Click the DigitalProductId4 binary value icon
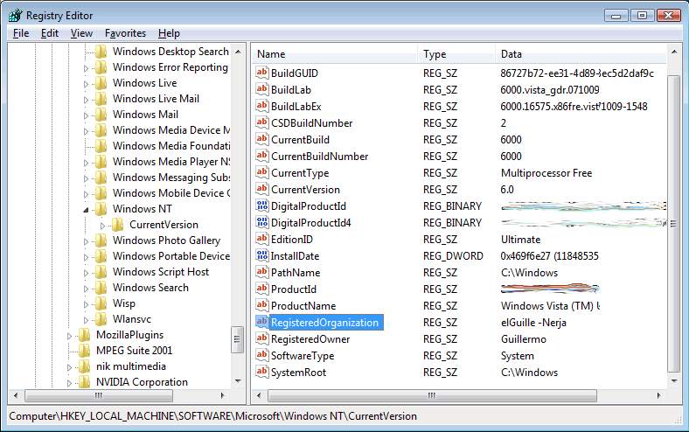 (x=262, y=222)
